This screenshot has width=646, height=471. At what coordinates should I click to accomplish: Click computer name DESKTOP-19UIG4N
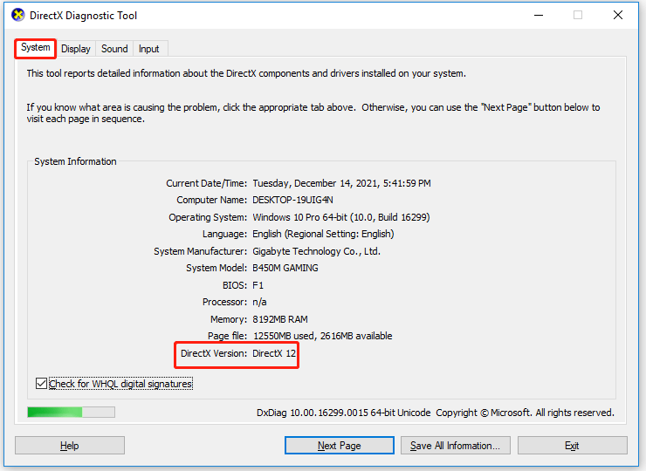(x=292, y=200)
